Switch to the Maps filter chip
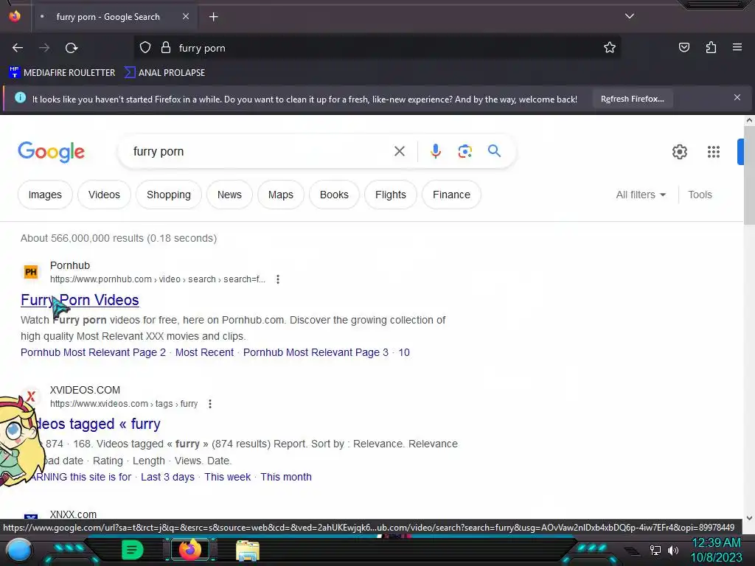This screenshot has width=755, height=566. point(281,195)
